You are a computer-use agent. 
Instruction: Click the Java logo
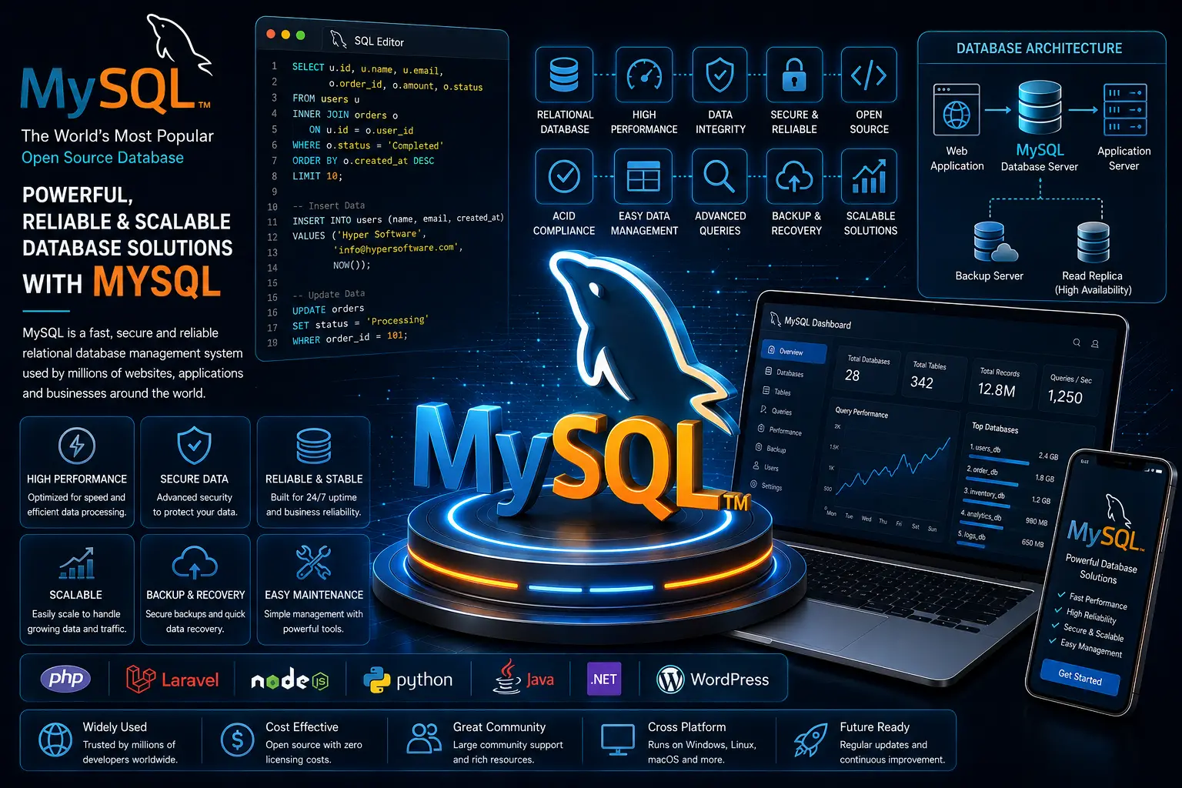pyautogui.click(x=523, y=678)
